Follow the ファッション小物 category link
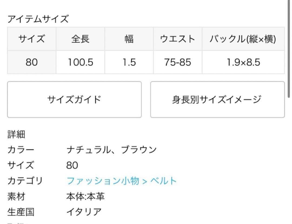The image size is (292, 224). pyautogui.click(x=103, y=181)
